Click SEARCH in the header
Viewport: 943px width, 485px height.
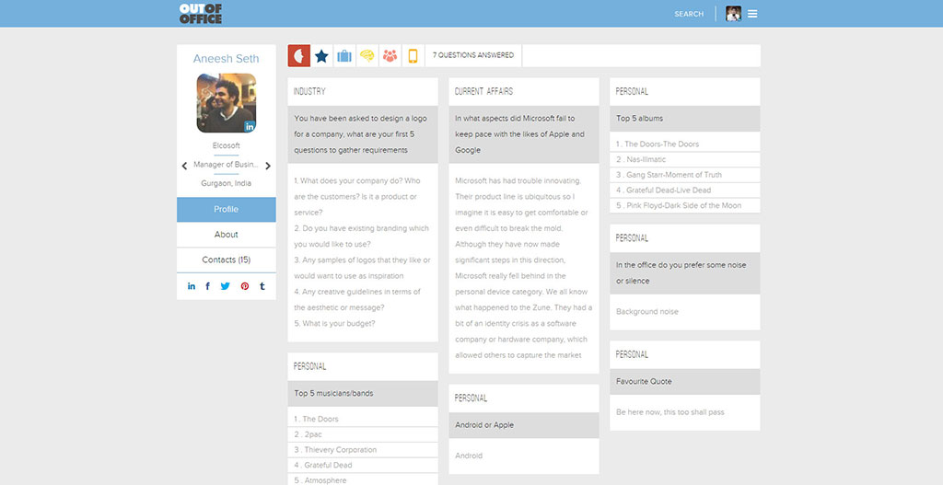[689, 14]
